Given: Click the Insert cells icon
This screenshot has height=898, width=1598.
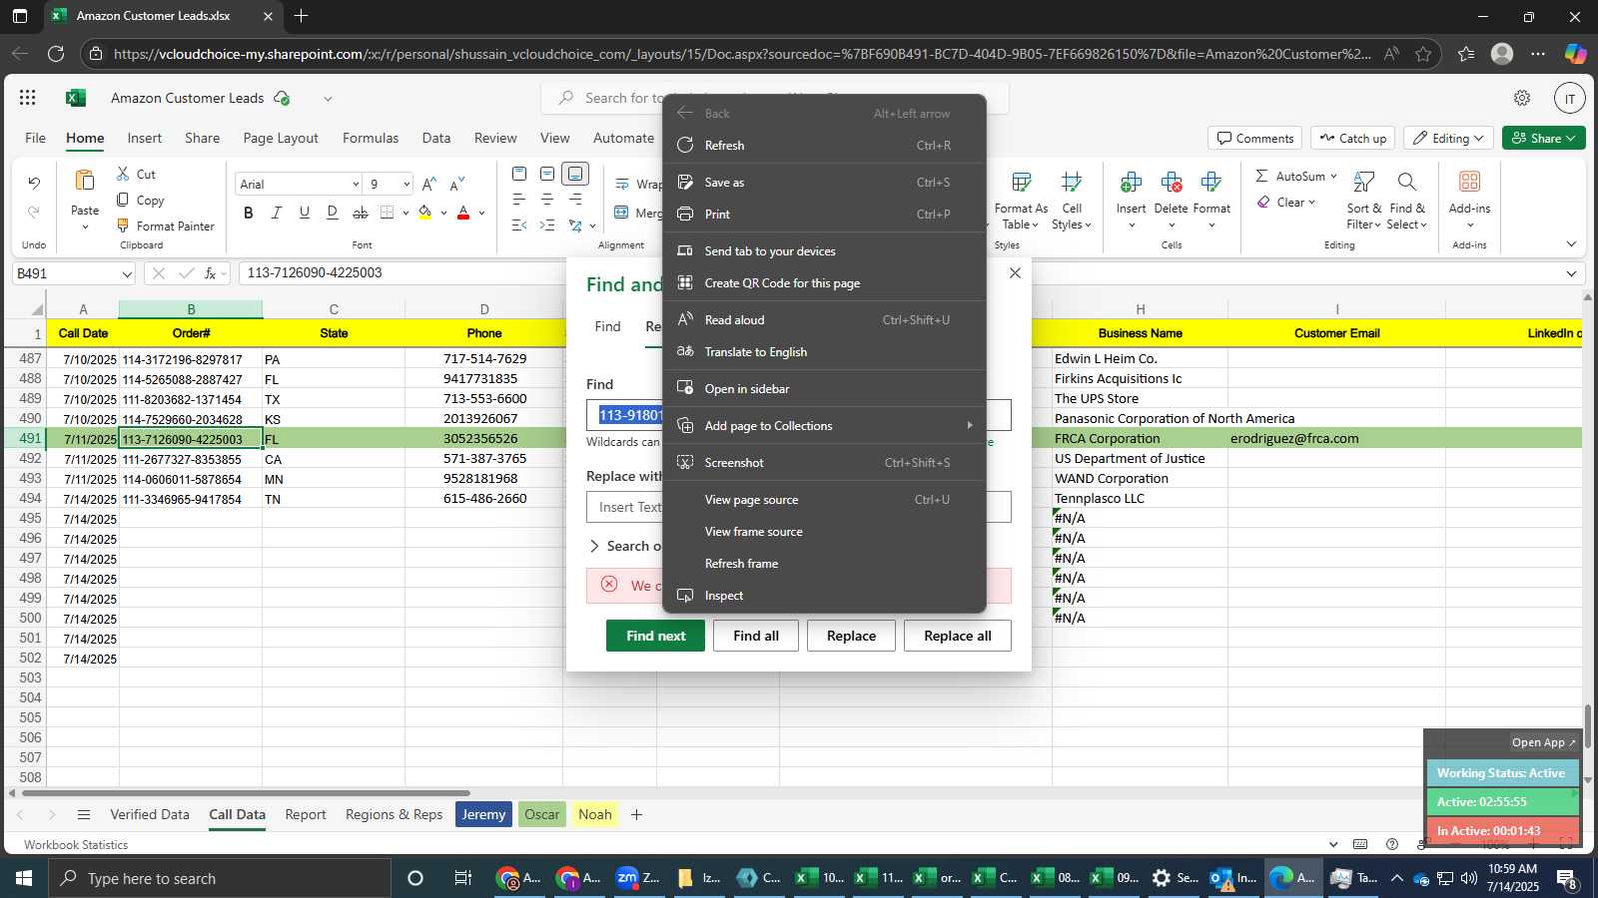Looking at the screenshot, I should coord(1131,182).
